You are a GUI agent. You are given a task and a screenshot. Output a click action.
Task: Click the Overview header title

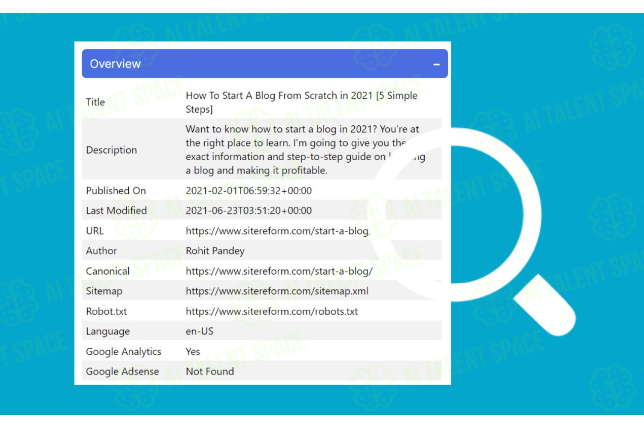(x=115, y=64)
